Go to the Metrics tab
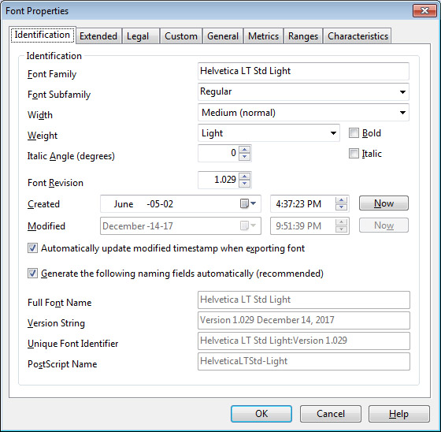Viewport: 441px width, 432px height. point(264,36)
